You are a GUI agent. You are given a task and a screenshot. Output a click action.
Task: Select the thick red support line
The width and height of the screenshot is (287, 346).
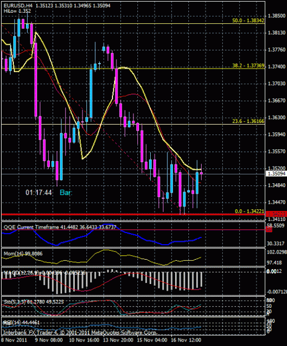[134, 214]
